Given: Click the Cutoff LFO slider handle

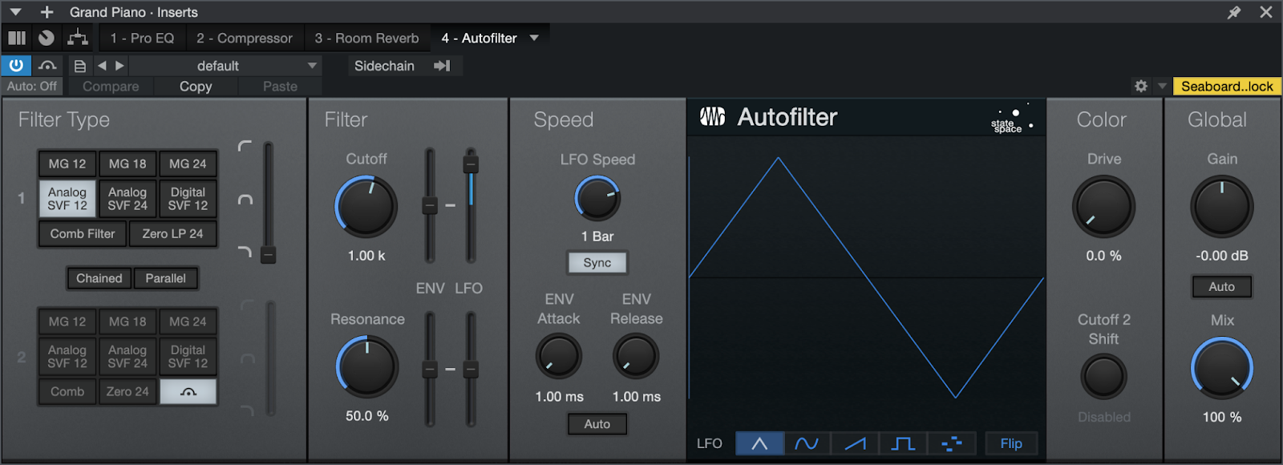Looking at the screenshot, I should coord(471,164).
